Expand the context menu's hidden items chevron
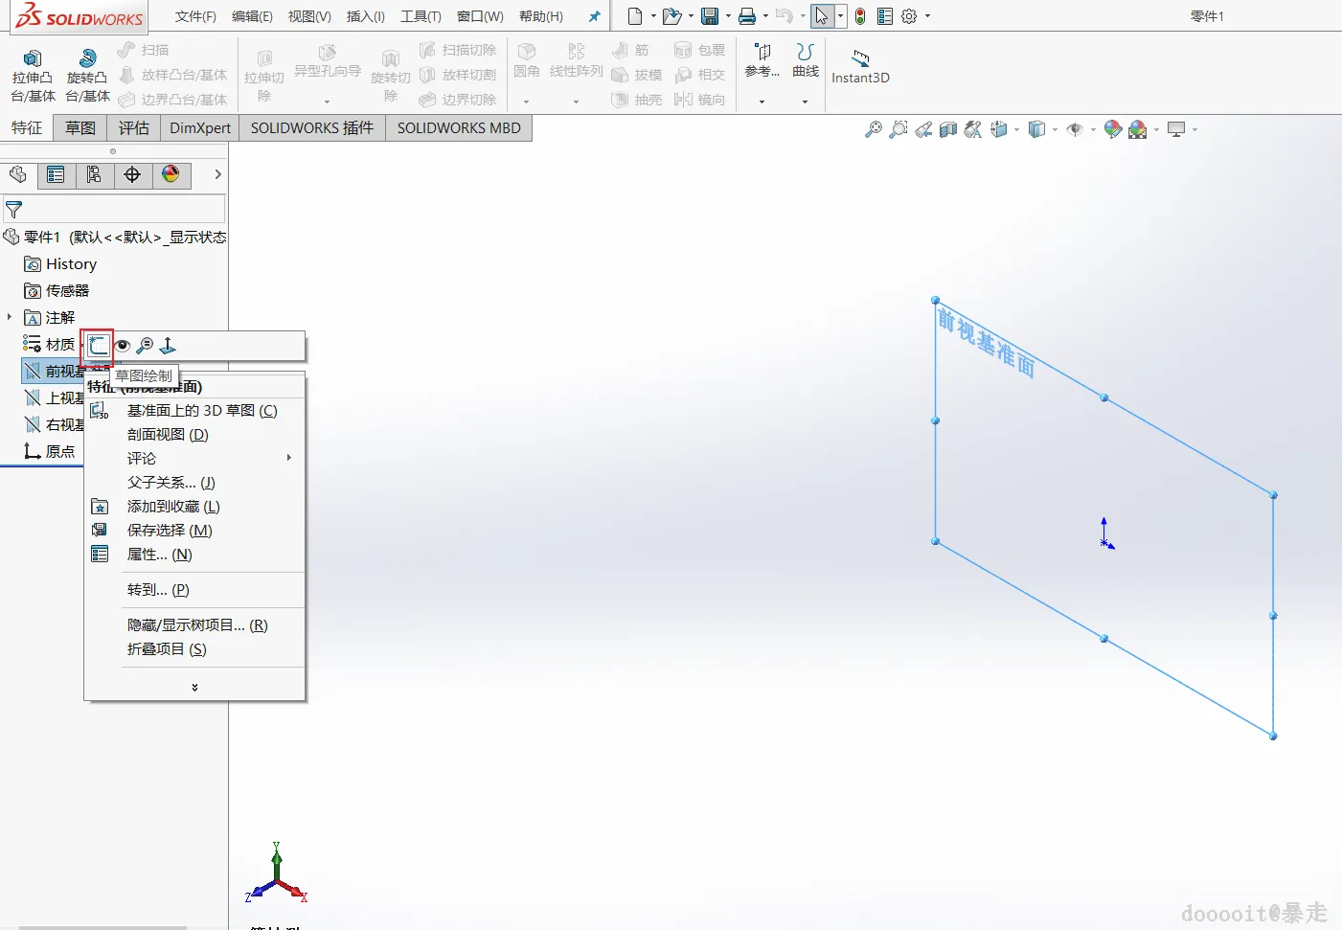 click(x=194, y=688)
